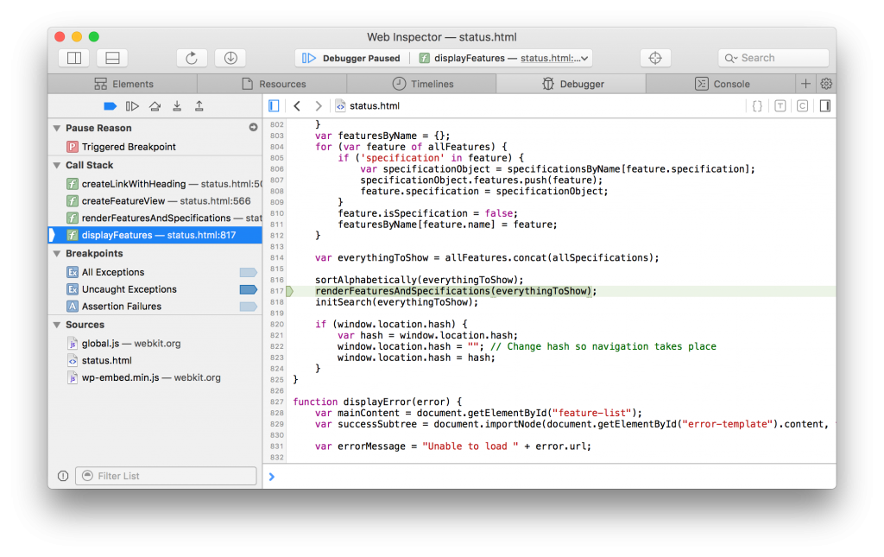The width and height of the screenshot is (884, 557).
Task: Disable the Uncaught Exceptions breakpoint
Action: point(249,289)
